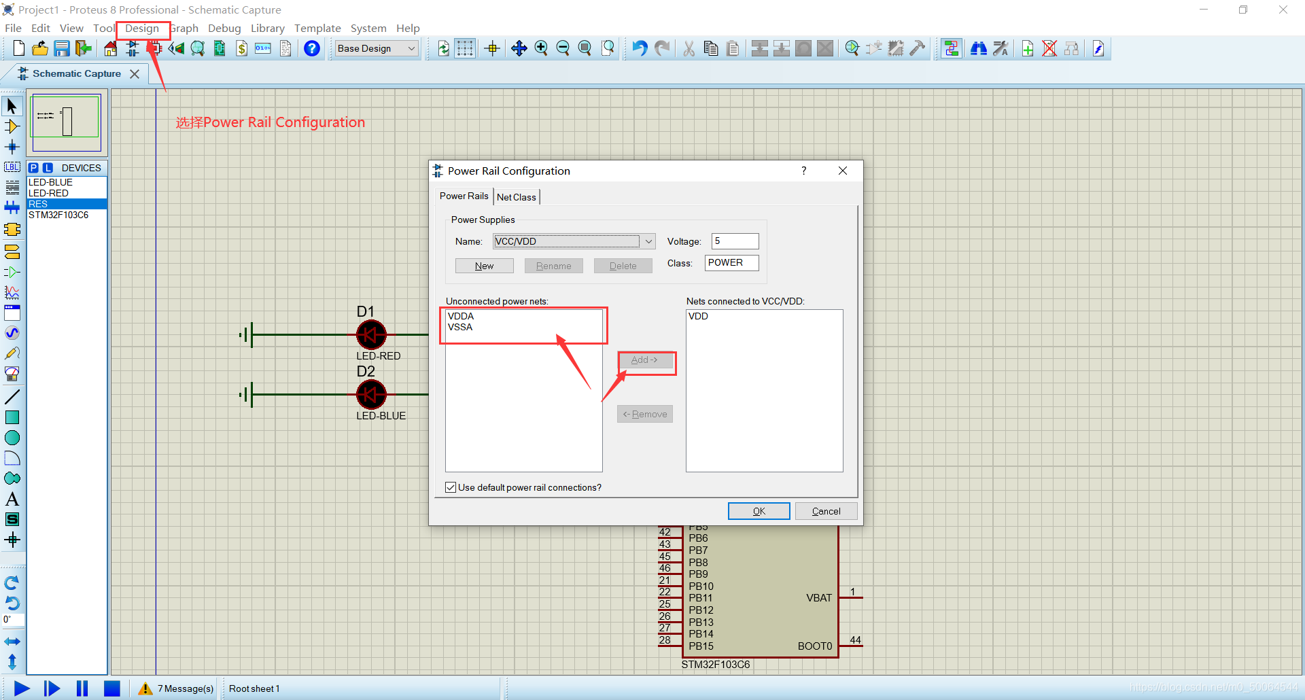The width and height of the screenshot is (1305, 700).
Task: Click the Class POWER input field
Action: pos(731,263)
